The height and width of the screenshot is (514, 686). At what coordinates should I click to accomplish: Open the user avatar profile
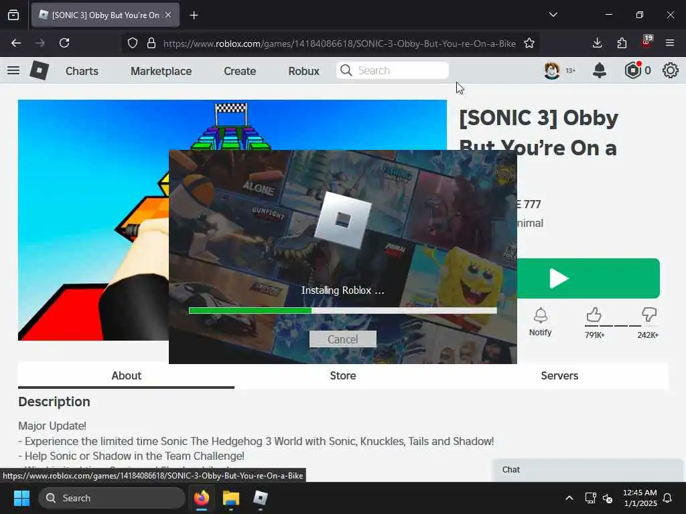click(552, 70)
